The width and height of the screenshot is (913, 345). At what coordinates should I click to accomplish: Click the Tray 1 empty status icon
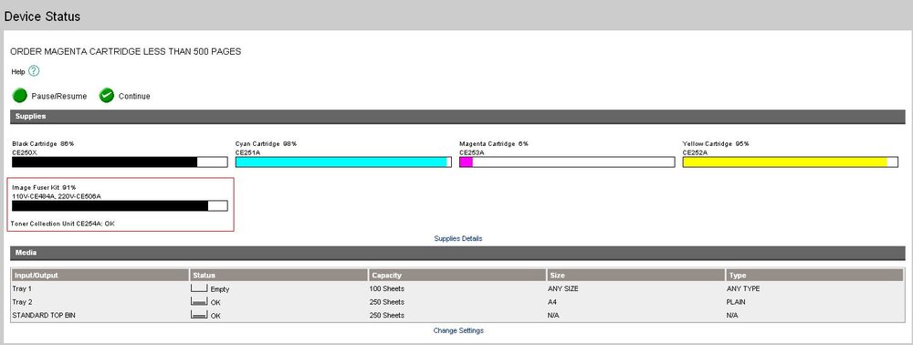point(199,288)
